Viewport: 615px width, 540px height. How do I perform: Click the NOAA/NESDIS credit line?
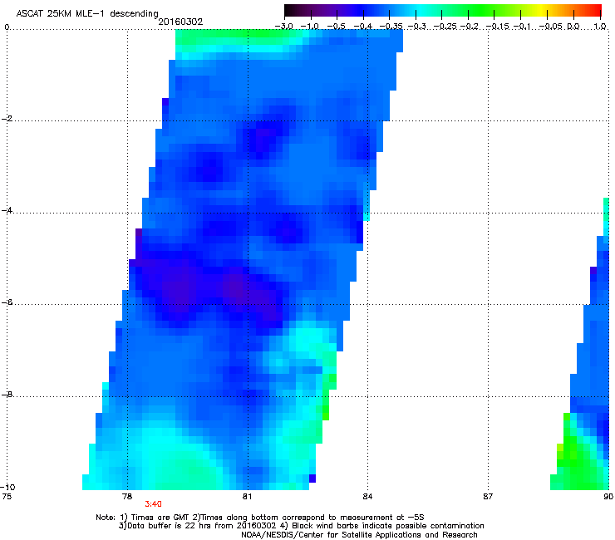(x=359, y=534)
